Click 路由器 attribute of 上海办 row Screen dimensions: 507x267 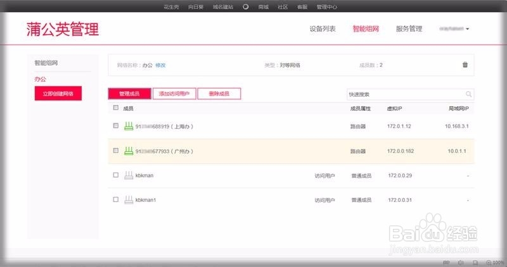click(358, 127)
